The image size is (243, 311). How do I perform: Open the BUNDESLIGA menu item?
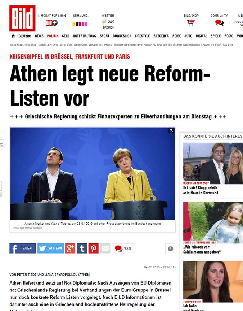pyautogui.click(x=122, y=36)
